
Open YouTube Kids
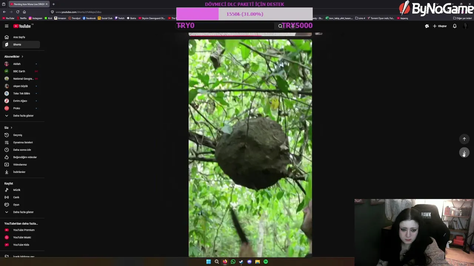(21, 245)
